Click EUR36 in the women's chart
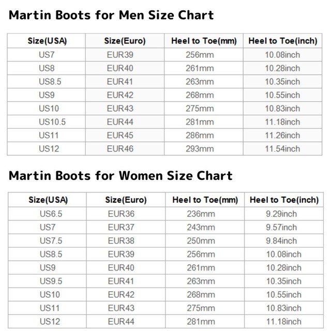 point(126,214)
